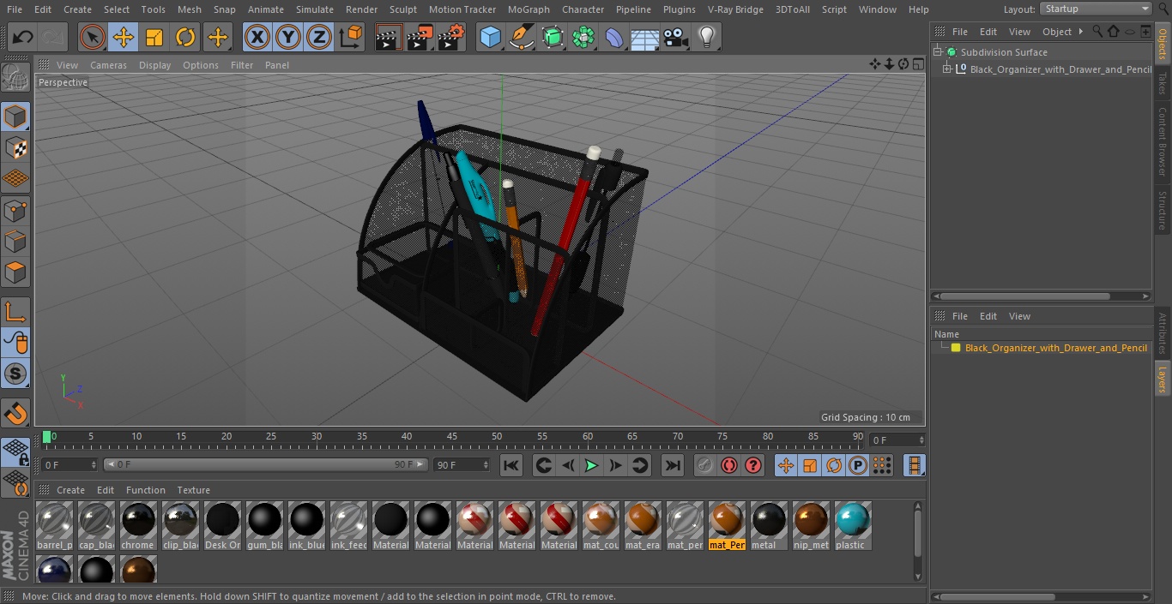
Task: Toggle the Z axis lock
Action: point(319,37)
